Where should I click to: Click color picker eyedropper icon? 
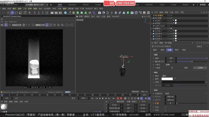pyautogui.click(x=175, y=79)
